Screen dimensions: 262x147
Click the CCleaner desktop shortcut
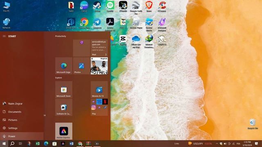tap(162, 7)
